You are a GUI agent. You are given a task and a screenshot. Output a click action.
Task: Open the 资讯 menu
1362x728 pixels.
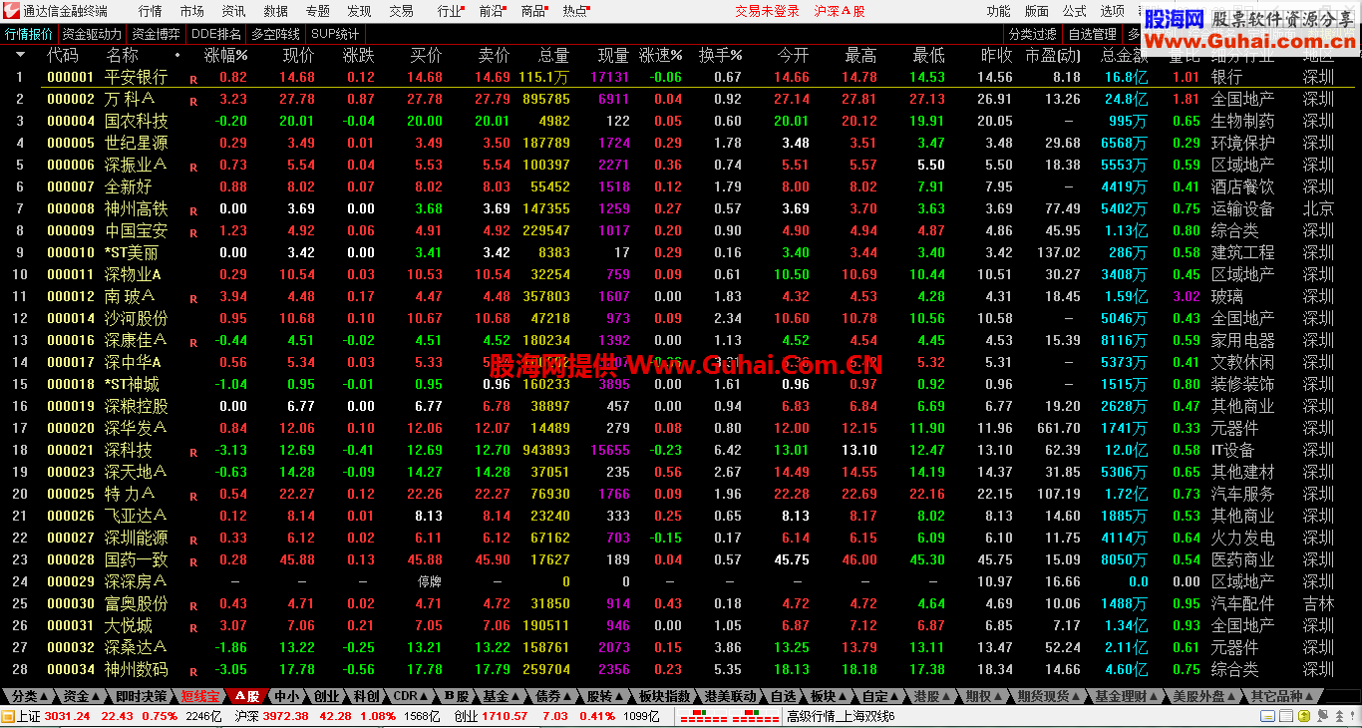point(233,11)
